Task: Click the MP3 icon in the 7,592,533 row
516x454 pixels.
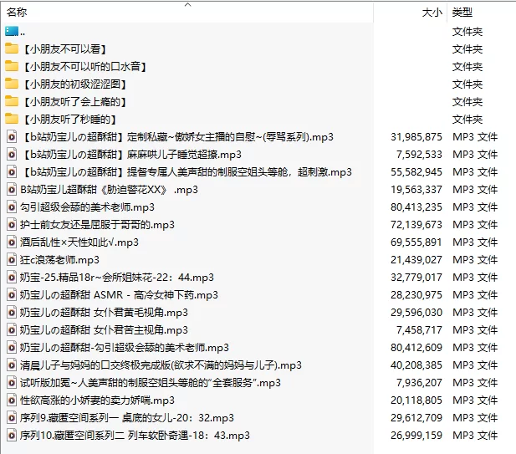Action: pos(12,155)
